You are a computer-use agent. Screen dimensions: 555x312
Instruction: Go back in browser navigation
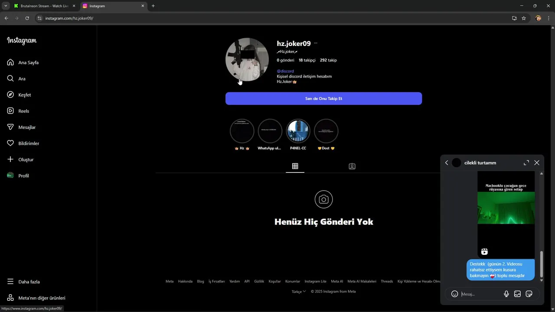pyautogui.click(x=6, y=18)
